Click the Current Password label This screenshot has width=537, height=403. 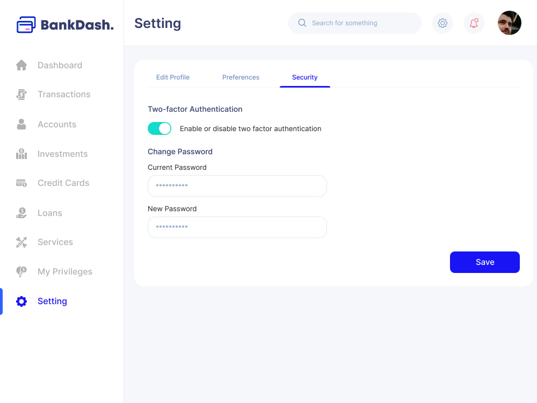coord(177,167)
